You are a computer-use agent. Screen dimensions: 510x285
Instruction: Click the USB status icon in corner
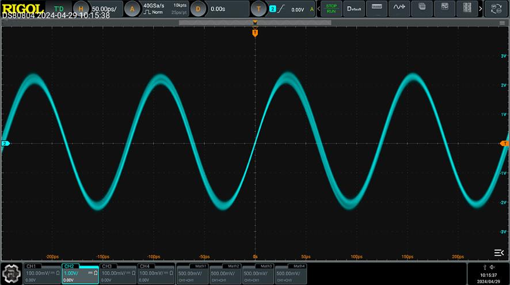pos(485,267)
